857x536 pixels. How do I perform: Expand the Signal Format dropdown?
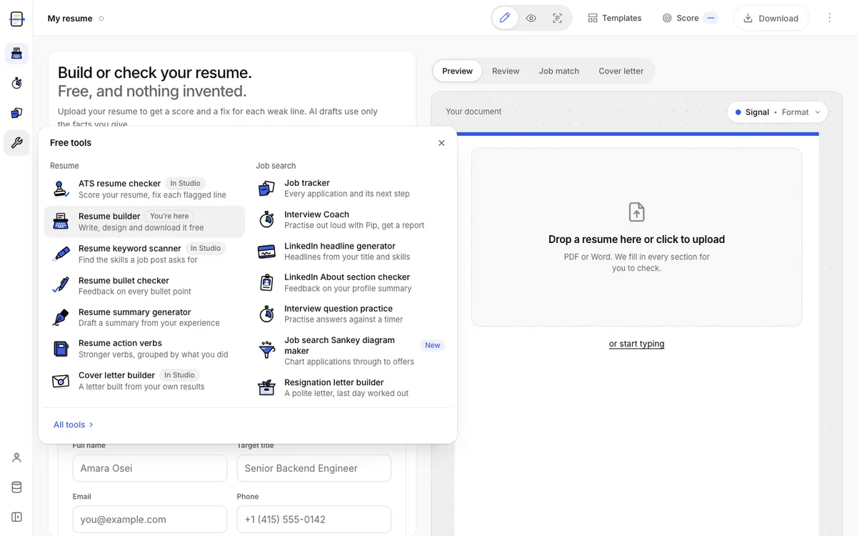point(778,112)
